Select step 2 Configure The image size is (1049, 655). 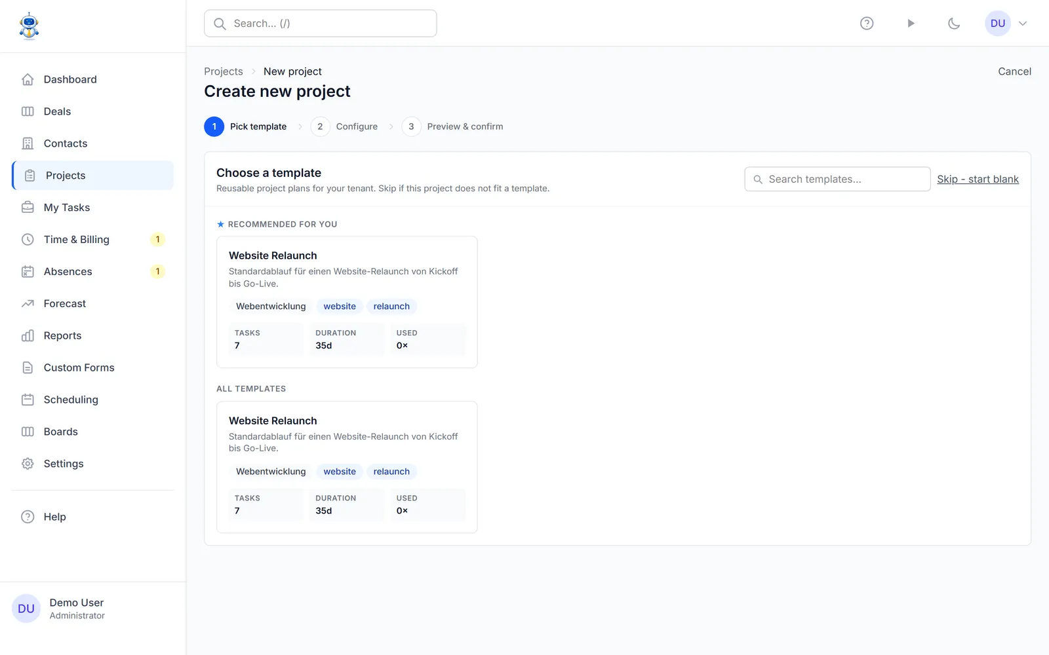[x=344, y=126]
